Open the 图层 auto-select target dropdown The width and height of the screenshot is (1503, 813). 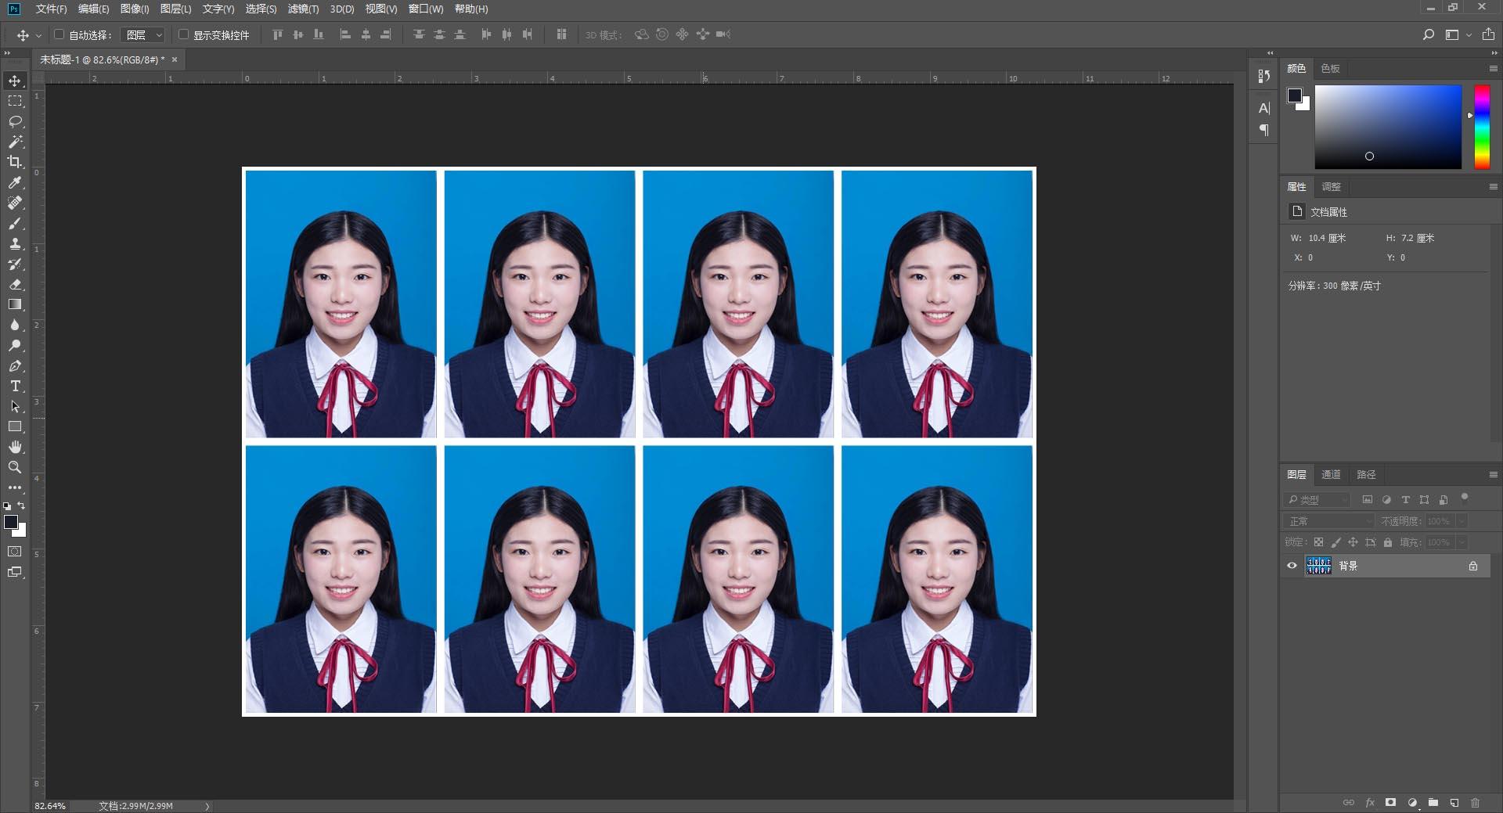143,35
